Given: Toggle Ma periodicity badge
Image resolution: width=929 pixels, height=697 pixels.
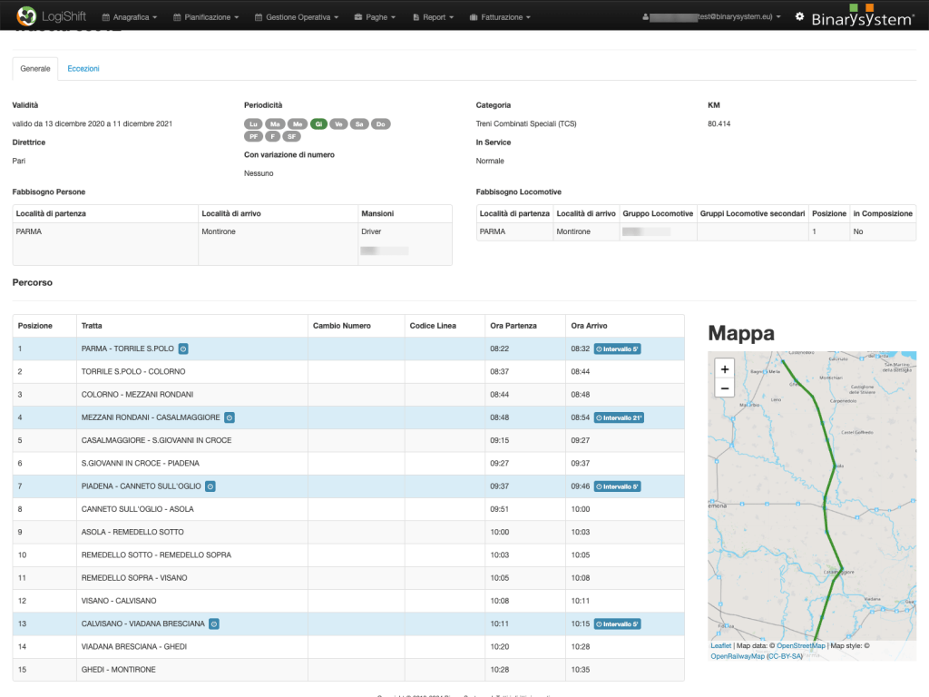Looking at the screenshot, I should [x=275, y=123].
